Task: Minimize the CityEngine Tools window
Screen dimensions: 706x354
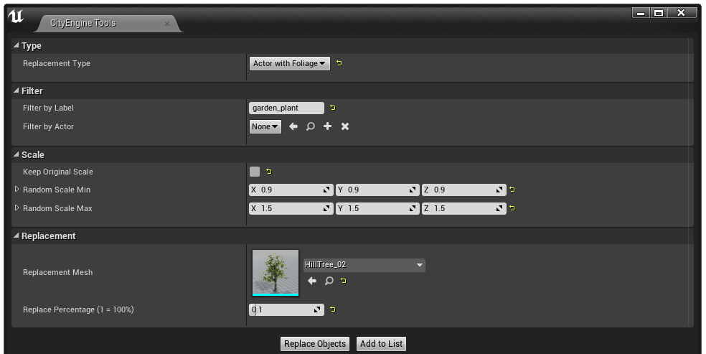Action: [x=641, y=13]
